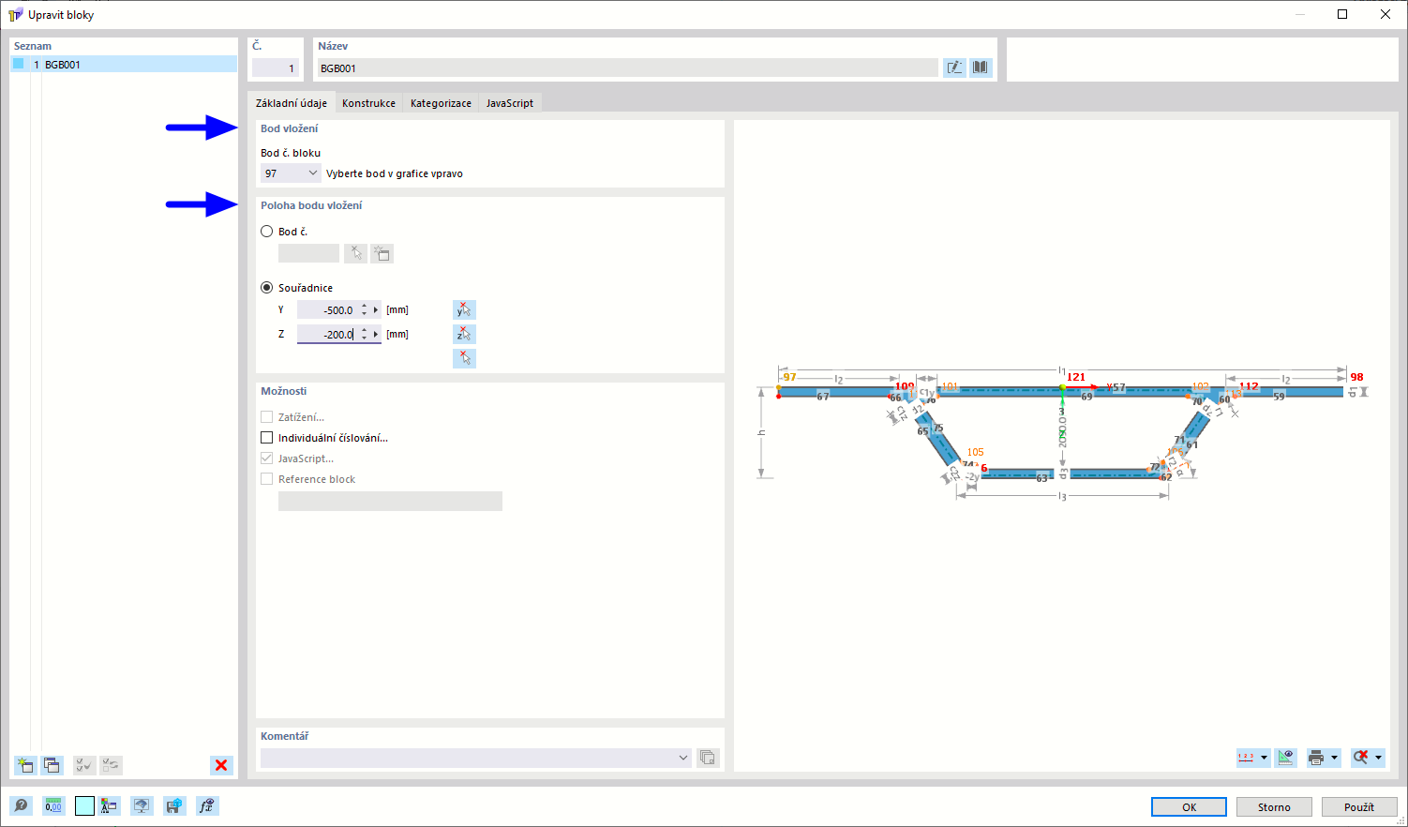Delete the selected block with red X

(x=221, y=765)
